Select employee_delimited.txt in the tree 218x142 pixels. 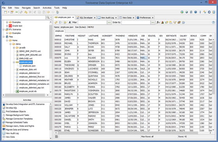click(x=30, y=73)
